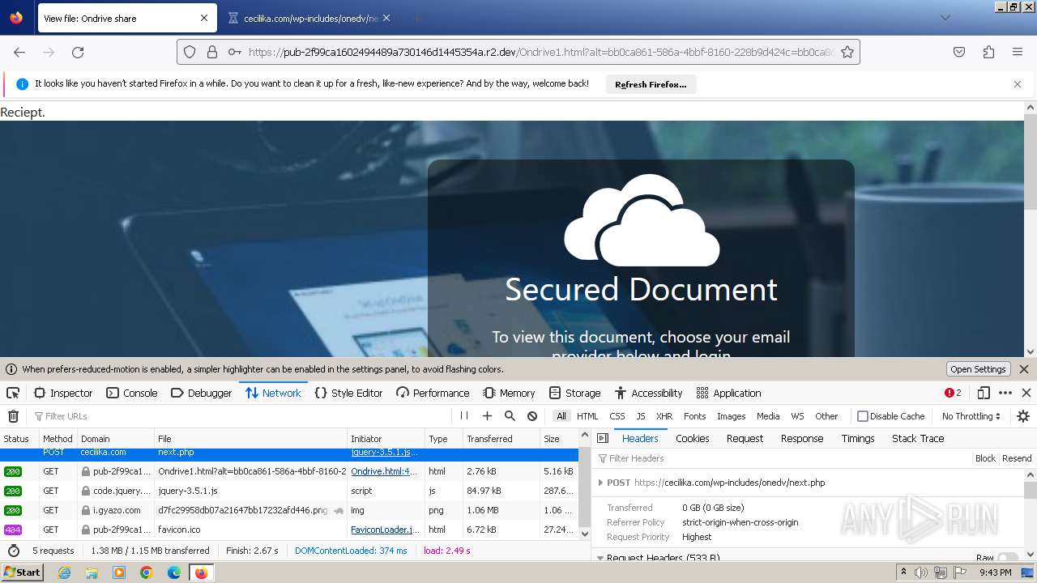Collapse the Request Headers section

(600, 558)
